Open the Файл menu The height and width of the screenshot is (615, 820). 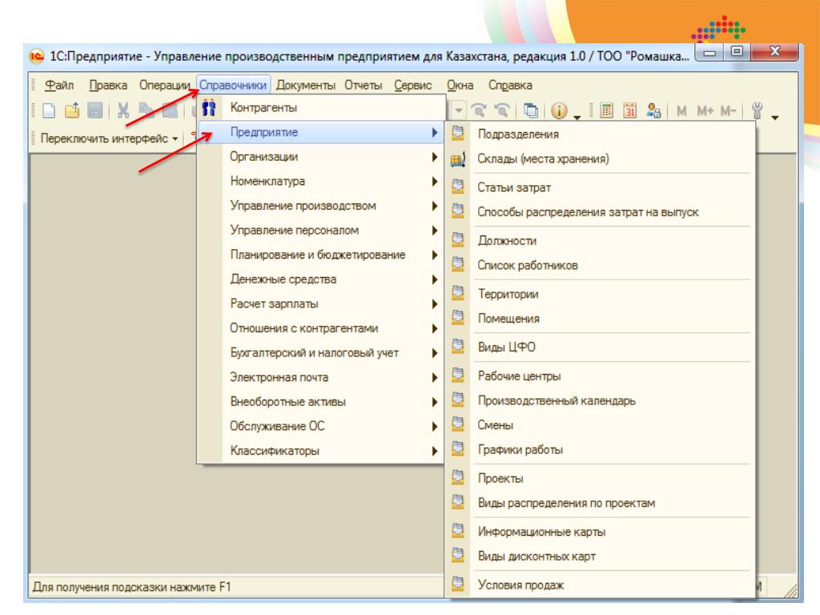(x=59, y=85)
